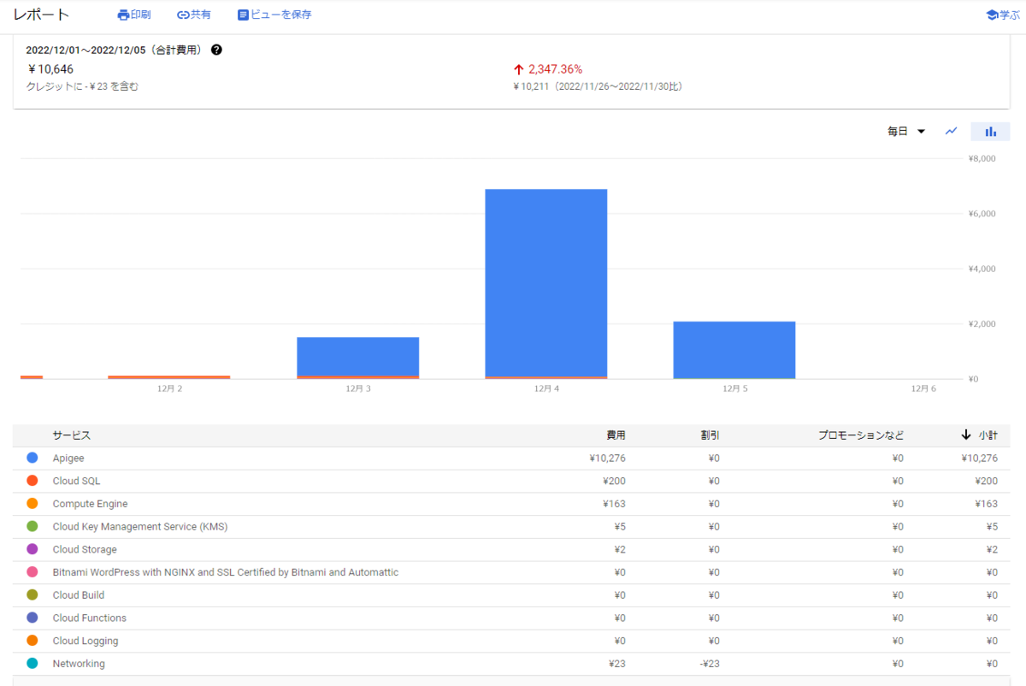Switch to line chart view icon
Image resolution: width=1026 pixels, height=686 pixels.
tap(951, 131)
